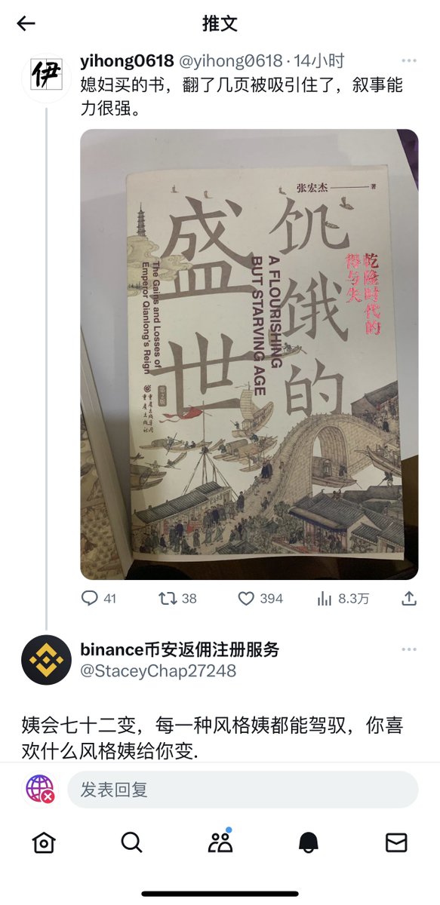The height and width of the screenshot is (905, 440).
Task: Open more options on yihong0618's tweet
Action: (409, 61)
